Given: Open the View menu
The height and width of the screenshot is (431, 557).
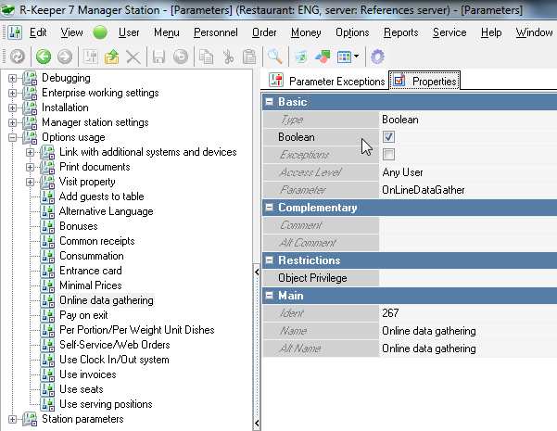Looking at the screenshot, I should coord(71,32).
